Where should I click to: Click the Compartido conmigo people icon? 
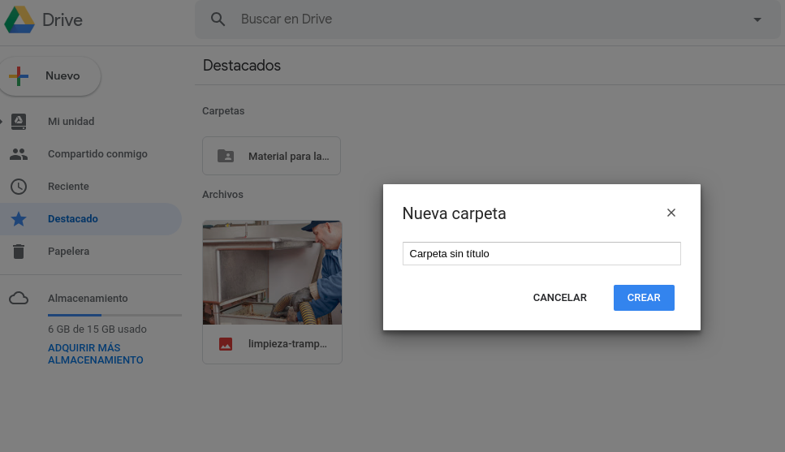coord(19,154)
